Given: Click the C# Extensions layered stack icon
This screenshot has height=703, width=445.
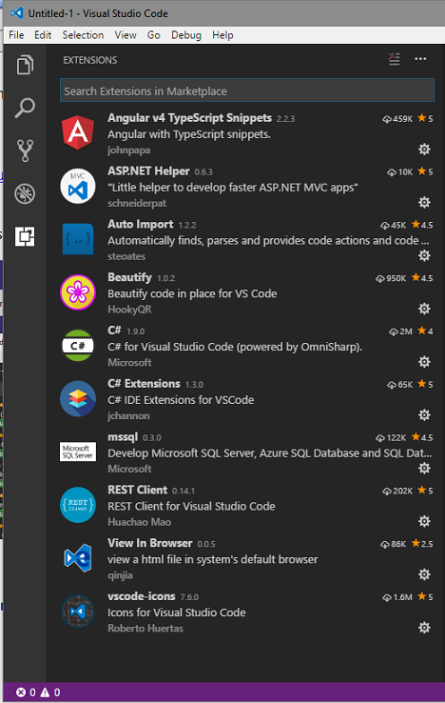Looking at the screenshot, I should point(78,398).
